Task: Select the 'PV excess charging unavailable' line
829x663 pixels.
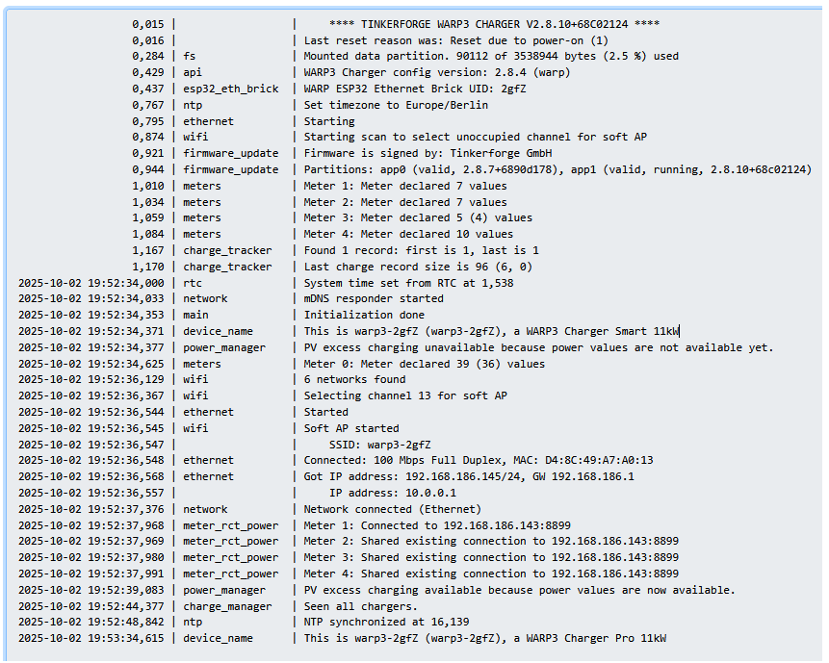Action: pyautogui.click(x=538, y=347)
